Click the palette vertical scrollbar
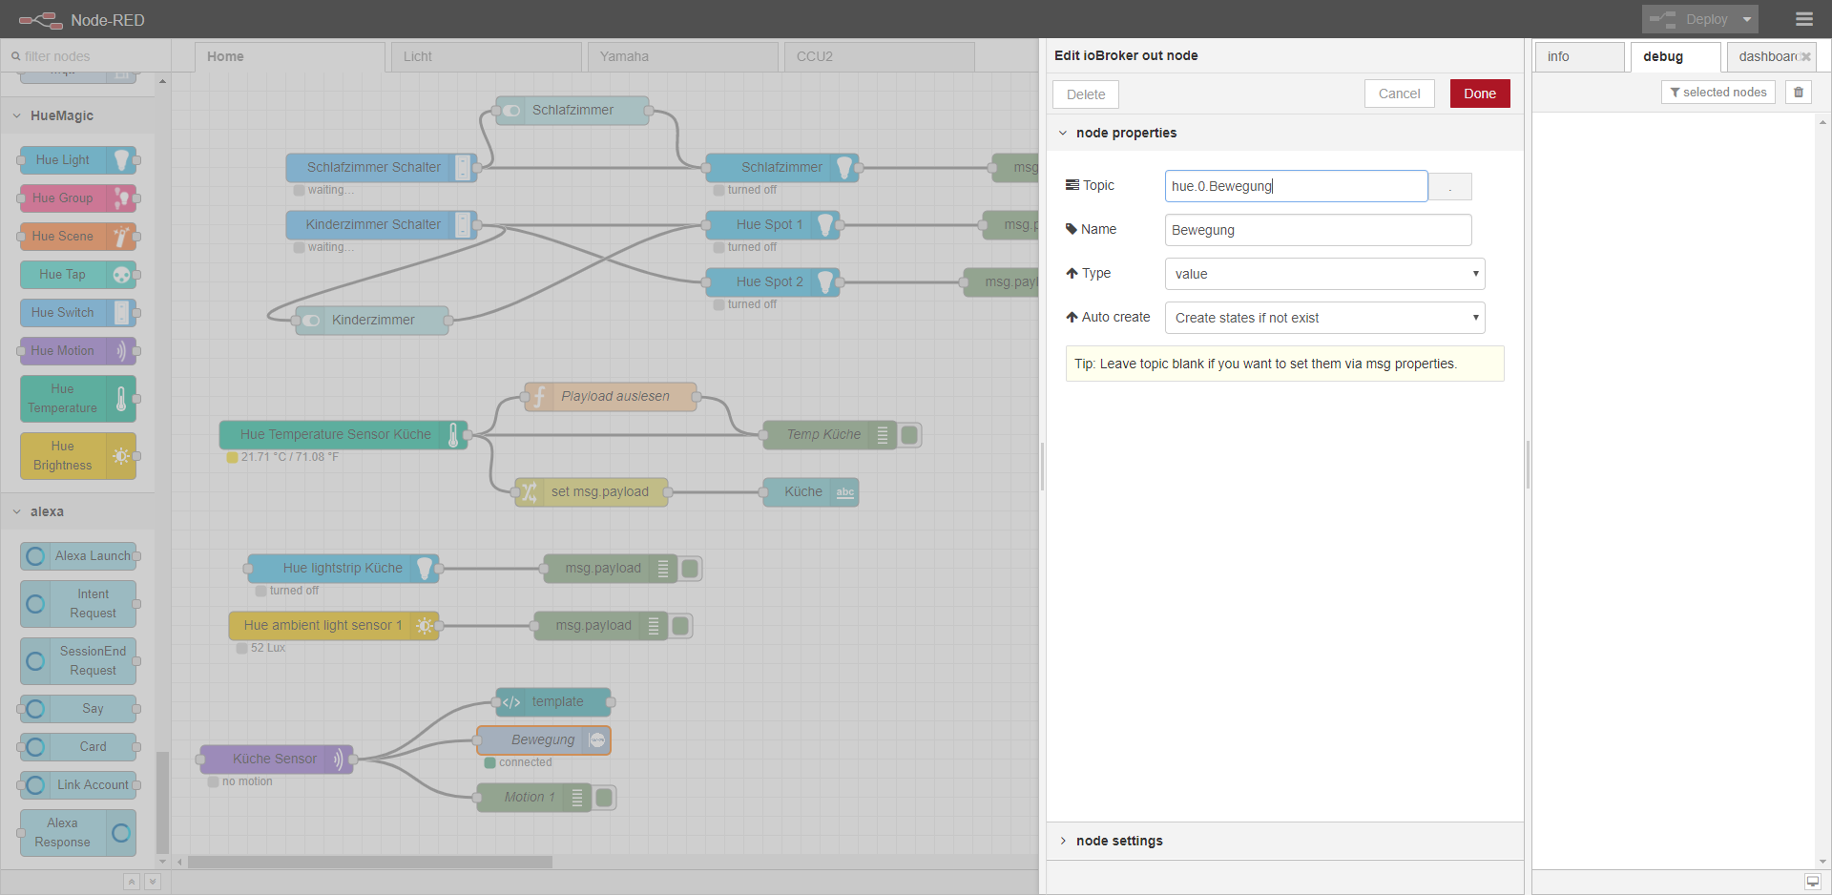 tap(162, 801)
